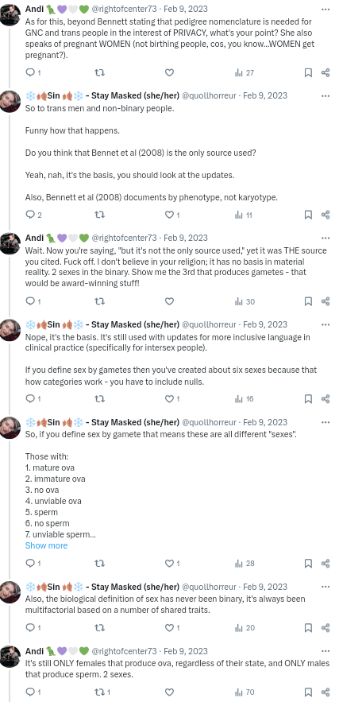
Task: Bookmark the tweet listing mature ova
Action: pos(308,563)
